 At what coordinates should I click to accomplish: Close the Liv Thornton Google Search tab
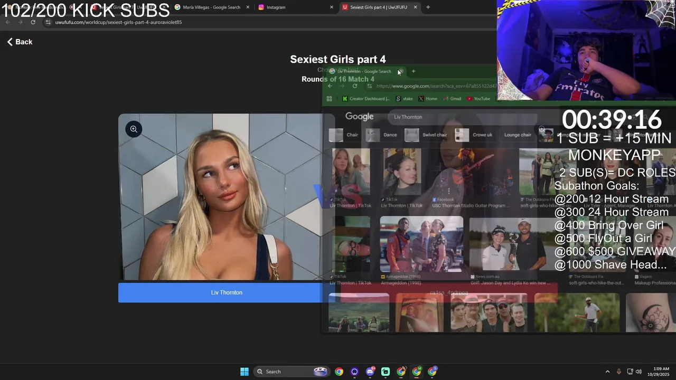(x=400, y=71)
